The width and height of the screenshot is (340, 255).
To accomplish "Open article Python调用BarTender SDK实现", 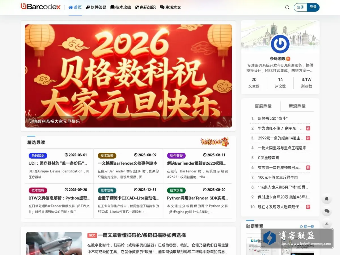I will [x=197, y=198].
